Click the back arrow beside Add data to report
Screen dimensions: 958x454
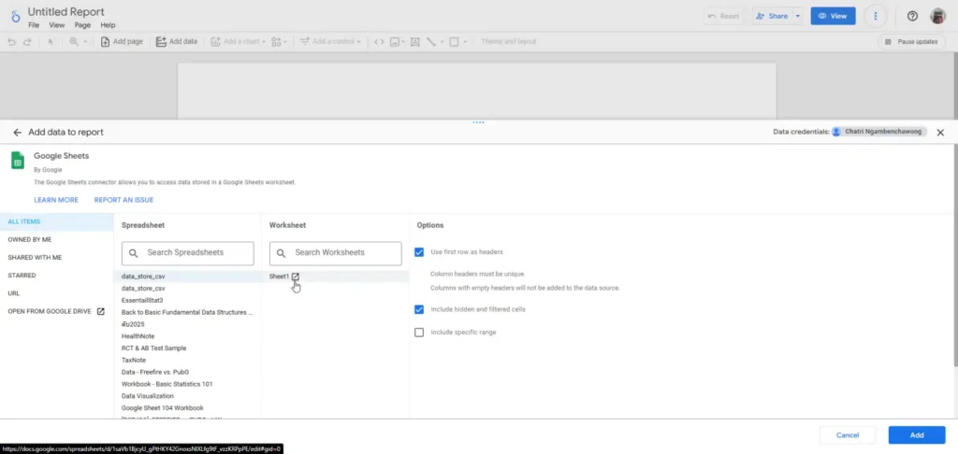pos(17,132)
